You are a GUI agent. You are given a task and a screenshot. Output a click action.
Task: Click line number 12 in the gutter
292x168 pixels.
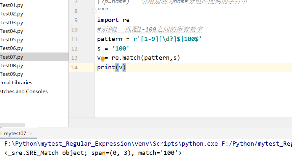coord(74,49)
